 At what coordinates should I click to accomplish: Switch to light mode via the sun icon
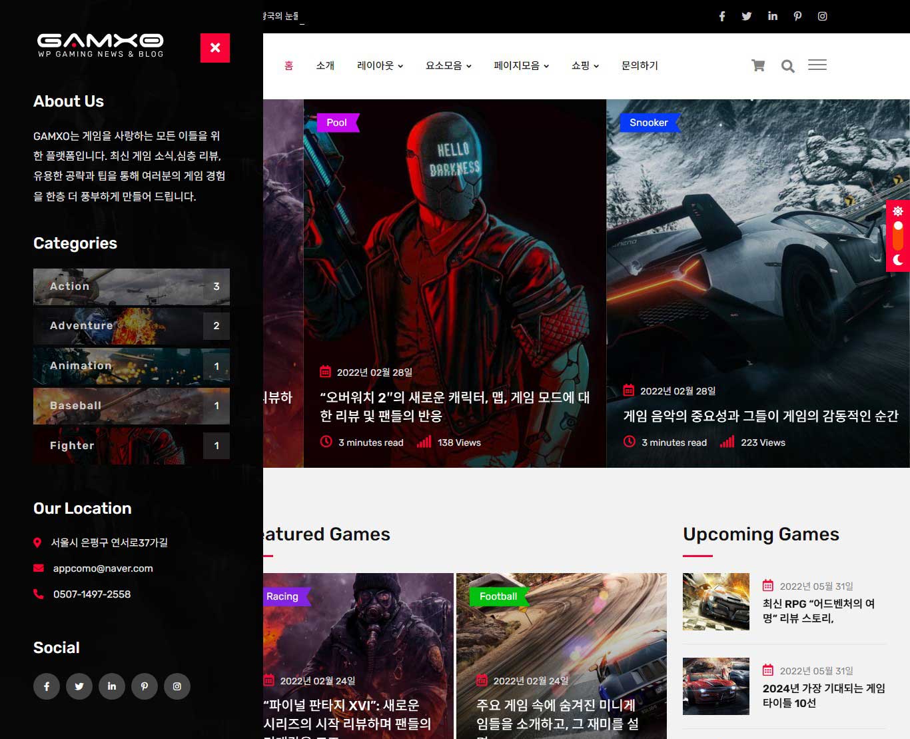(x=898, y=211)
